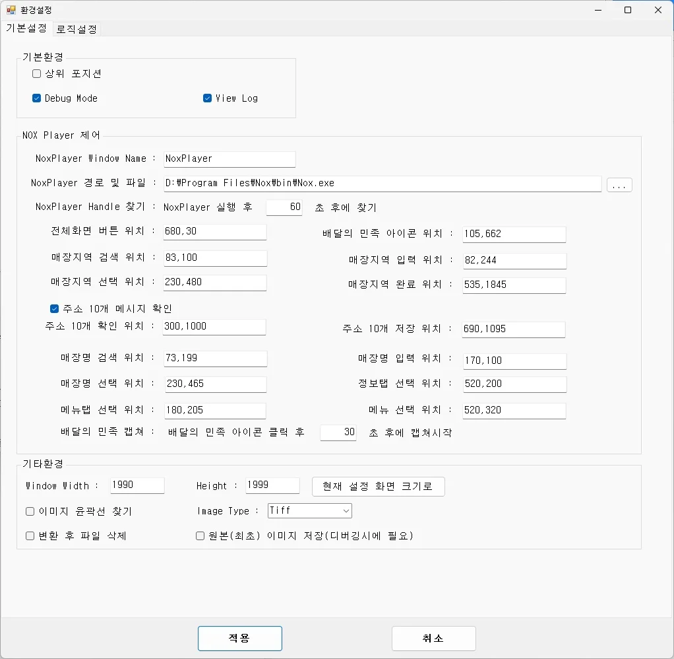Screen dimensions: 674x659
Task: Click the 매장지역 검색 위치 field
Action: 216,258
